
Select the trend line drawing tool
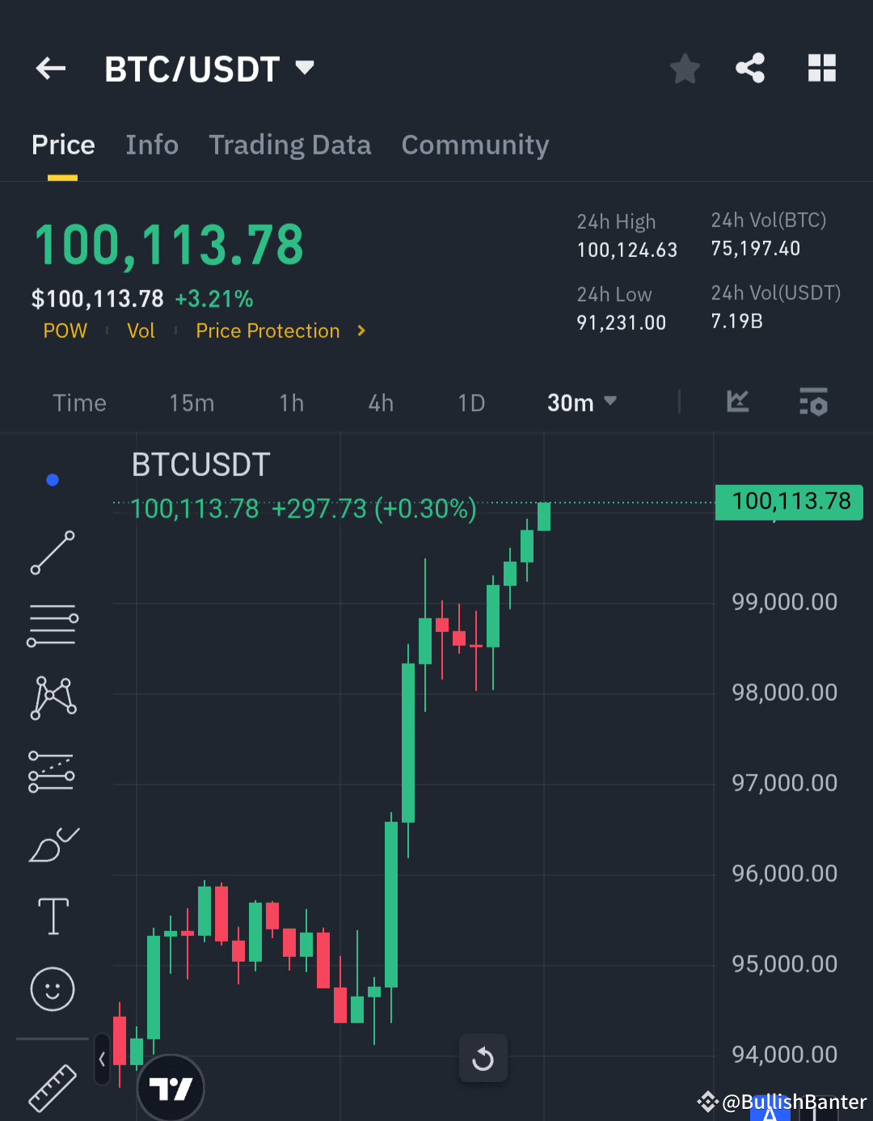point(52,554)
